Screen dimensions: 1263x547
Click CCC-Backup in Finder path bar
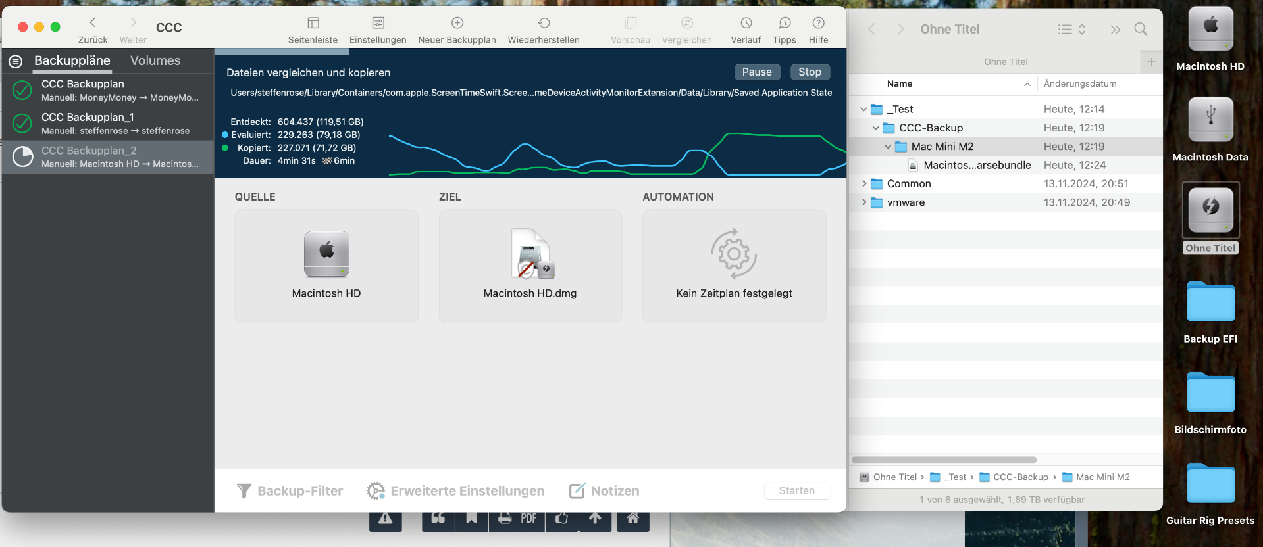click(x=1014, y=477)
